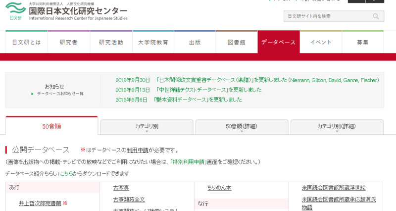The height and width of the screenshot is (211, 396).
Task: Click the データベースお知らせ一覧 link
Action: [x=60, y=94]
